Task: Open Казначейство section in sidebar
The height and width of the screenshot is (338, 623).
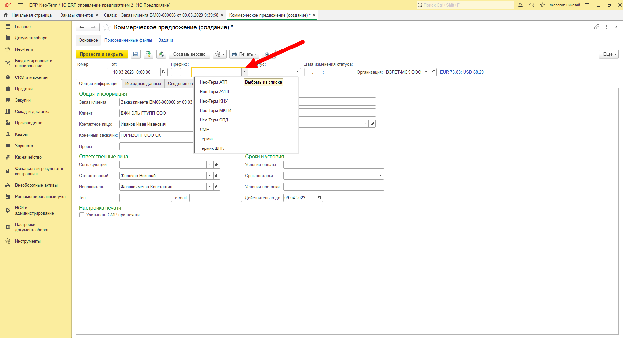Action: tap(28, 157)
